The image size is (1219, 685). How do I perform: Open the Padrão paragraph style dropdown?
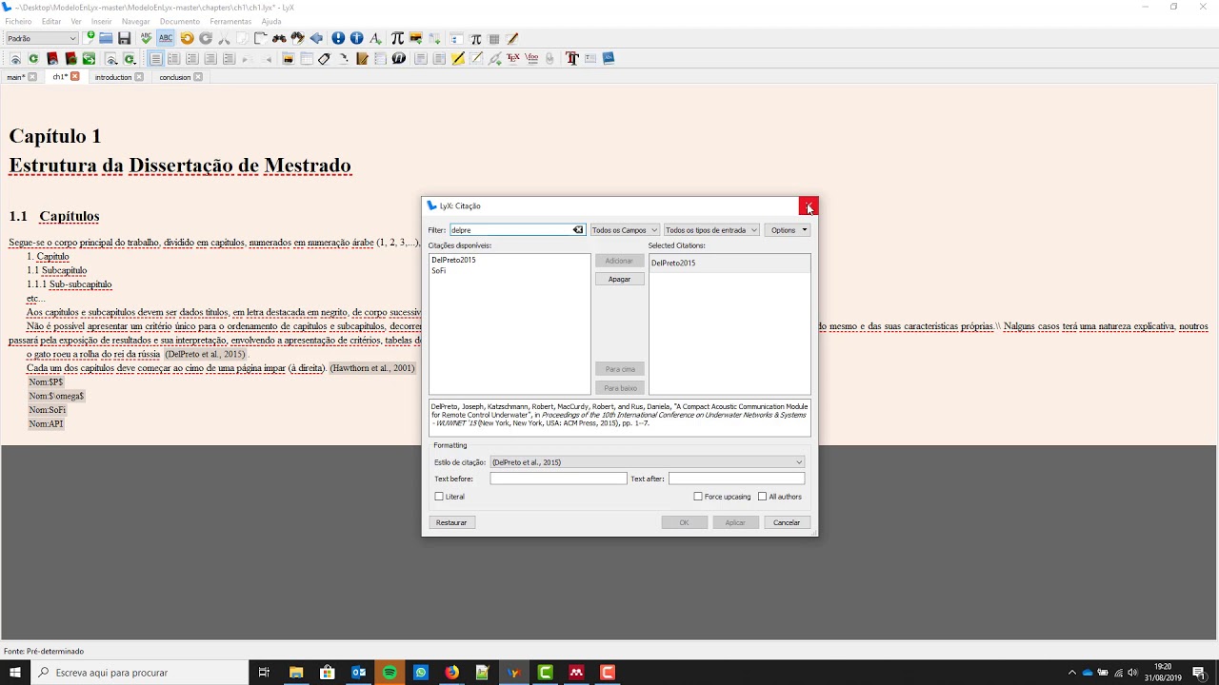click(x=42, y=38)
